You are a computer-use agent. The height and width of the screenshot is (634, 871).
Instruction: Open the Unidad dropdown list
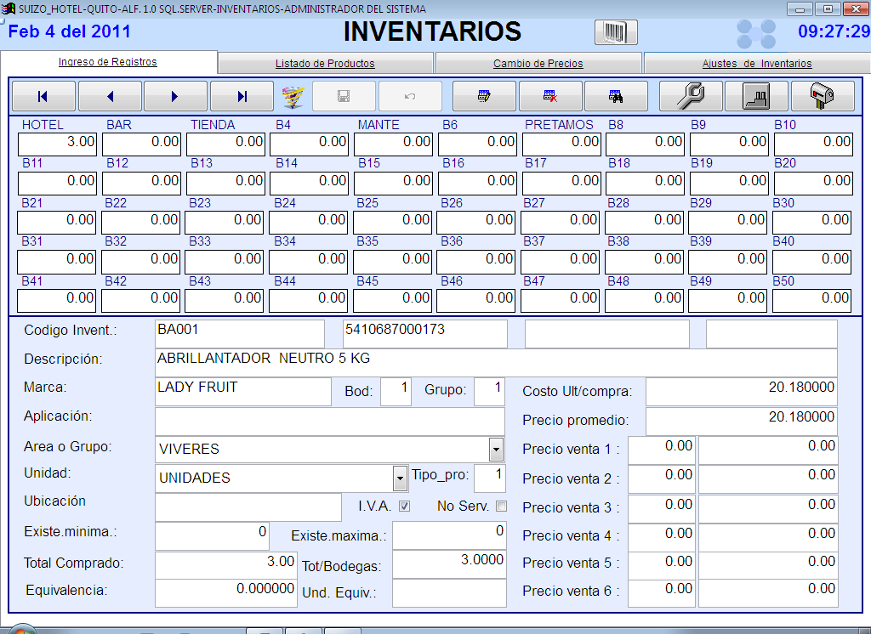[x=400, y=478]
